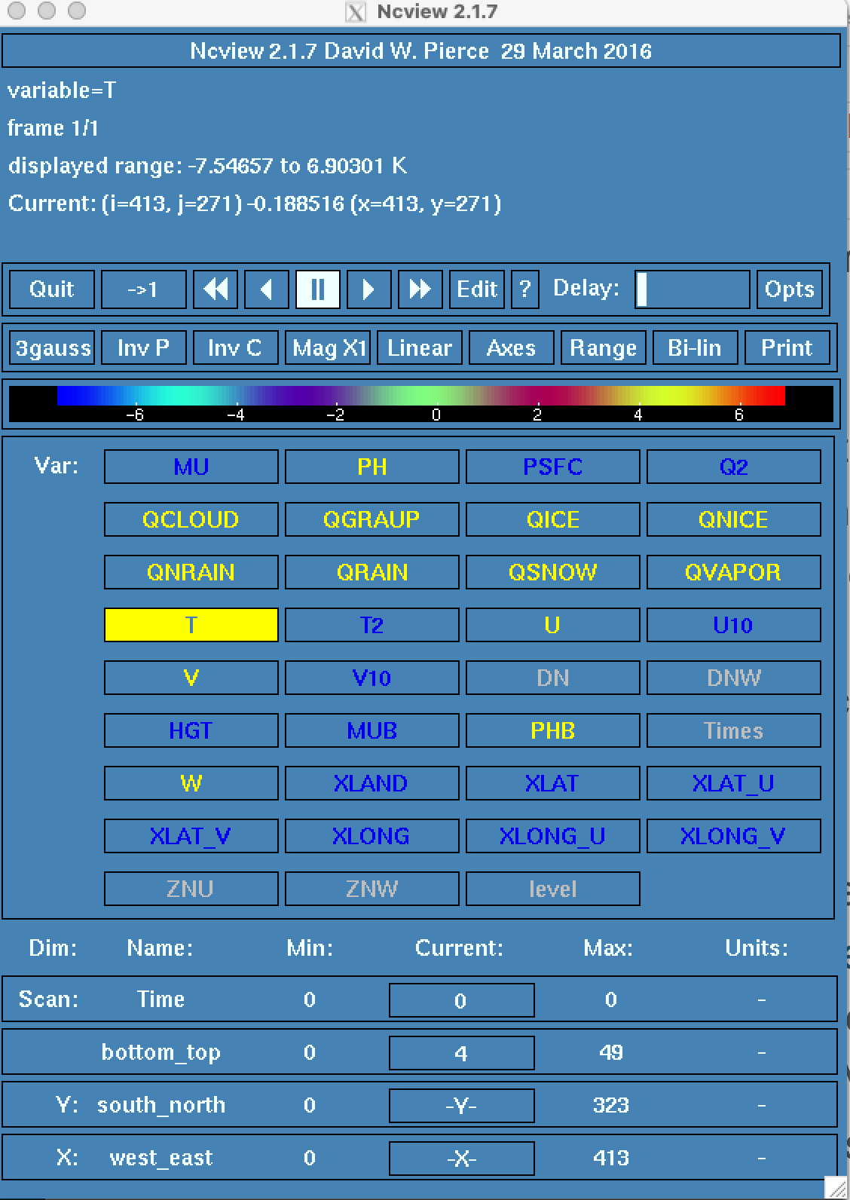
Task: Click the greyed ZNU variable button
Action: [x=191, y=889]
